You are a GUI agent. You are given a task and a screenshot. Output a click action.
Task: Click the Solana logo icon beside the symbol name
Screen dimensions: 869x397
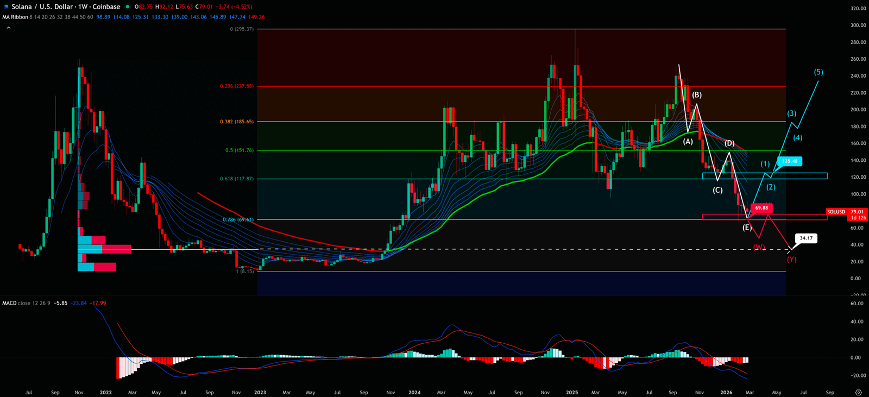[x=7, y=7]
